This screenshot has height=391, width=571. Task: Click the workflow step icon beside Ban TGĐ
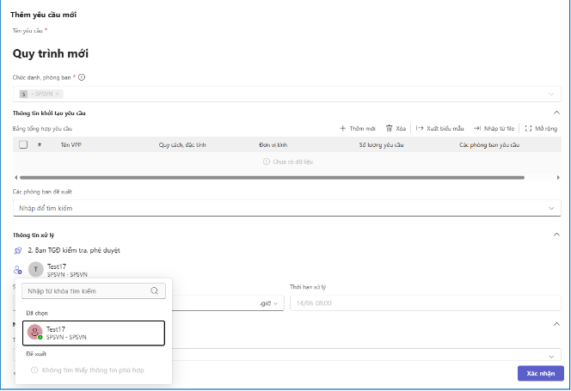18,250
